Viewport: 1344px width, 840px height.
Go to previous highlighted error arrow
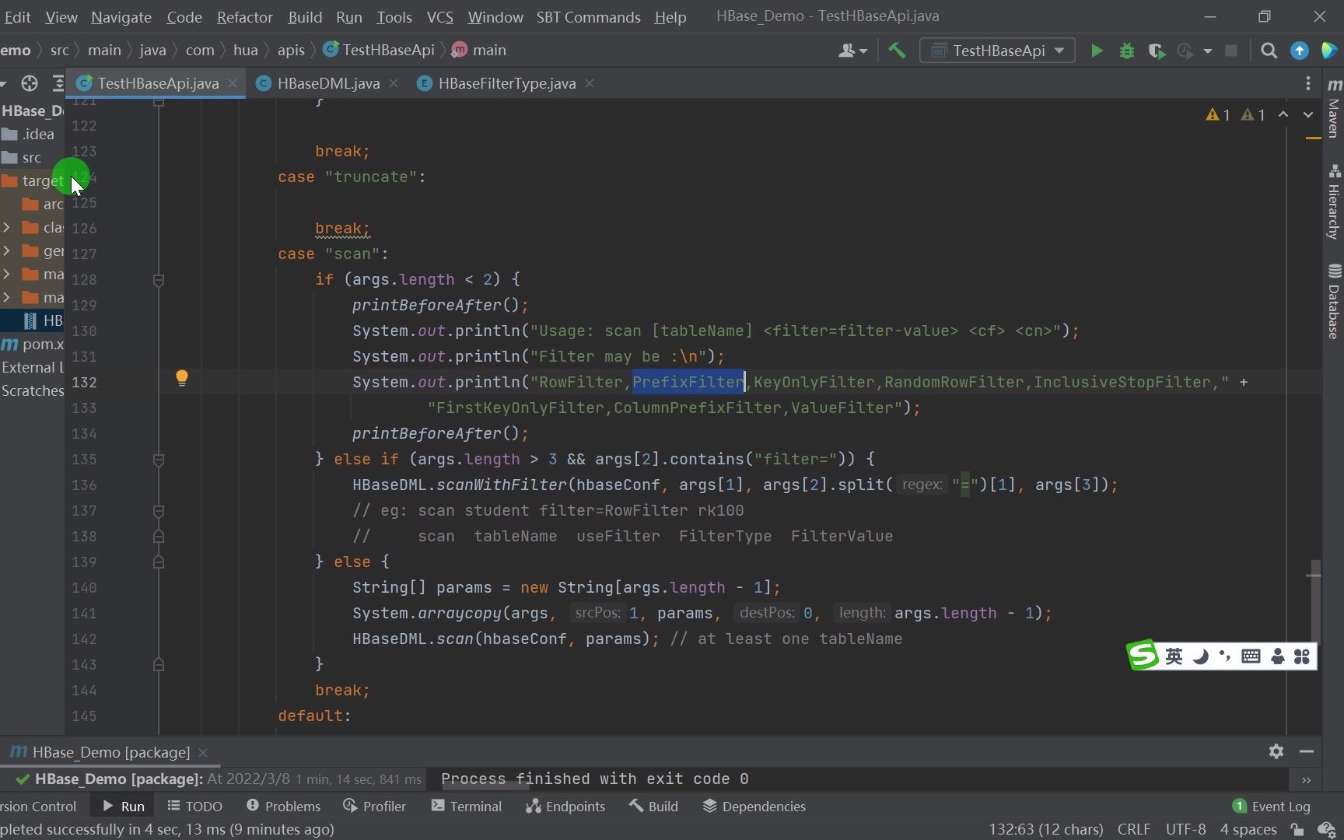(1283, 115)
